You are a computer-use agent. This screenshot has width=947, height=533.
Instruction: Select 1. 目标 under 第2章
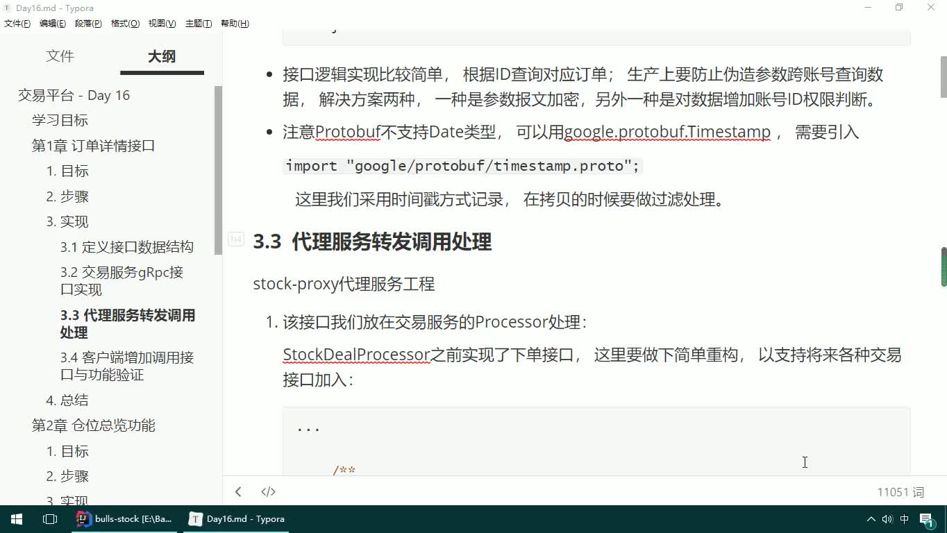[67, 451]
